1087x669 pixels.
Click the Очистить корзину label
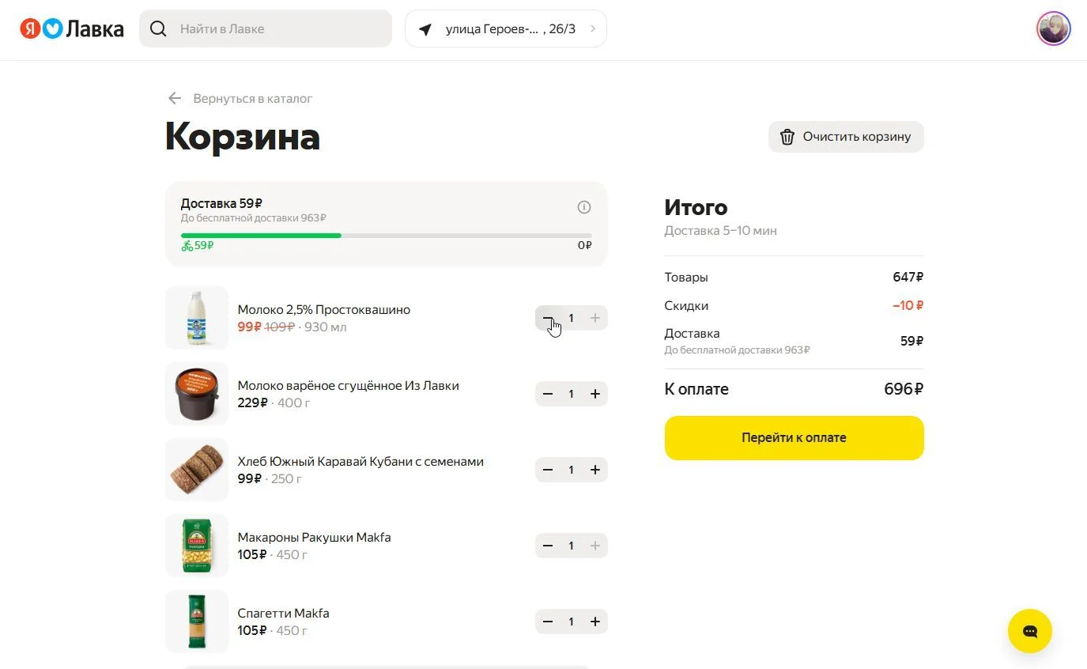pos(857,137)
